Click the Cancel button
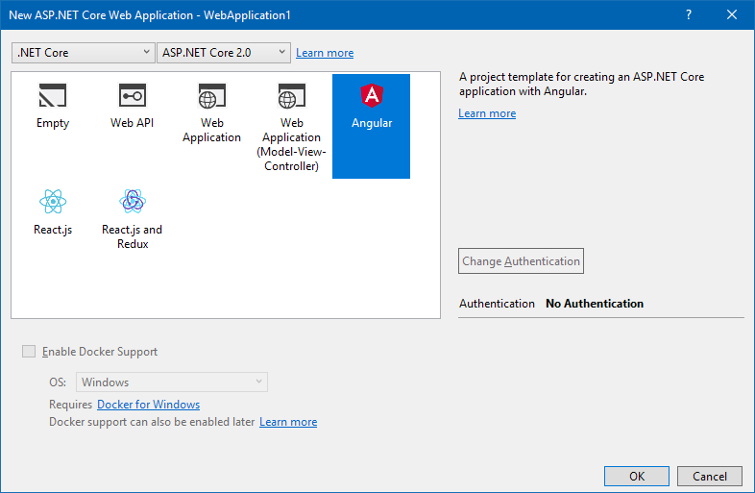Screen dimensions: 755x493 click(x=710, y=476)
